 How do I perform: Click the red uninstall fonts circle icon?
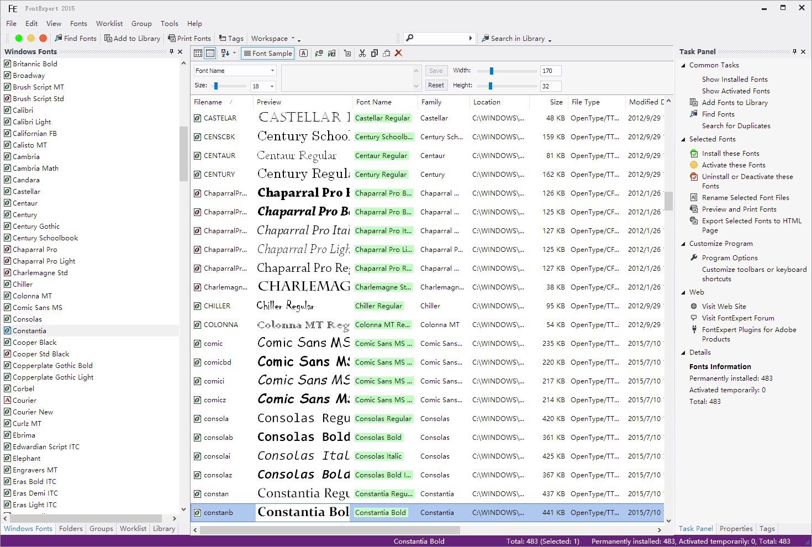point(43,38)
